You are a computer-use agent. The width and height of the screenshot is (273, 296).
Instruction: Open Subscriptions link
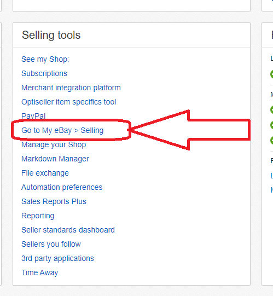(44, 73)
